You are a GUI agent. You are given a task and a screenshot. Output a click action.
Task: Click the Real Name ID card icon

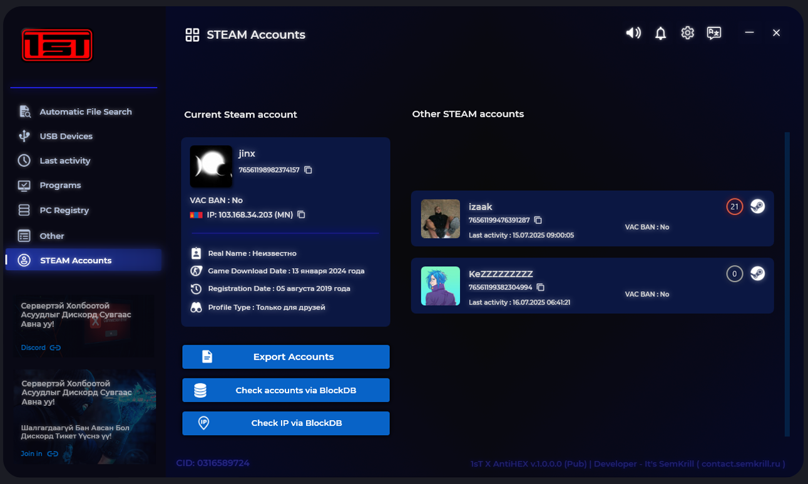[196, 253]
